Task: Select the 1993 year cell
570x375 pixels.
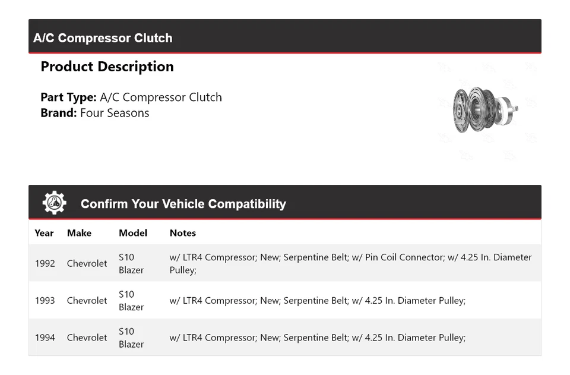Action: click(x=45, y=301)
